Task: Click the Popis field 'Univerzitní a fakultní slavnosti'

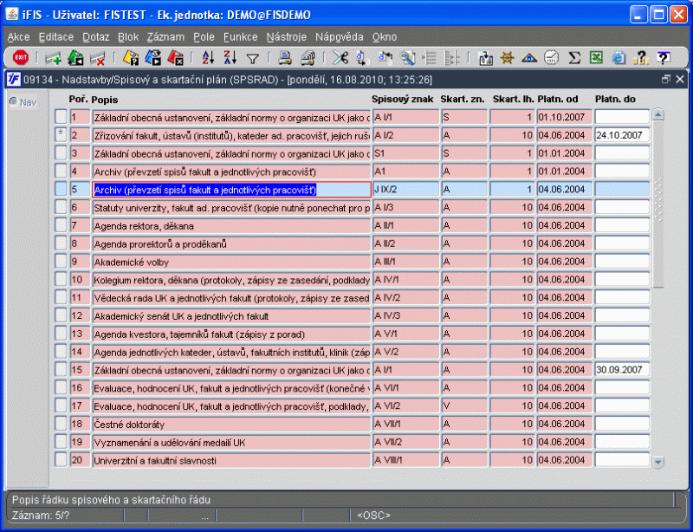Action: 231,460
